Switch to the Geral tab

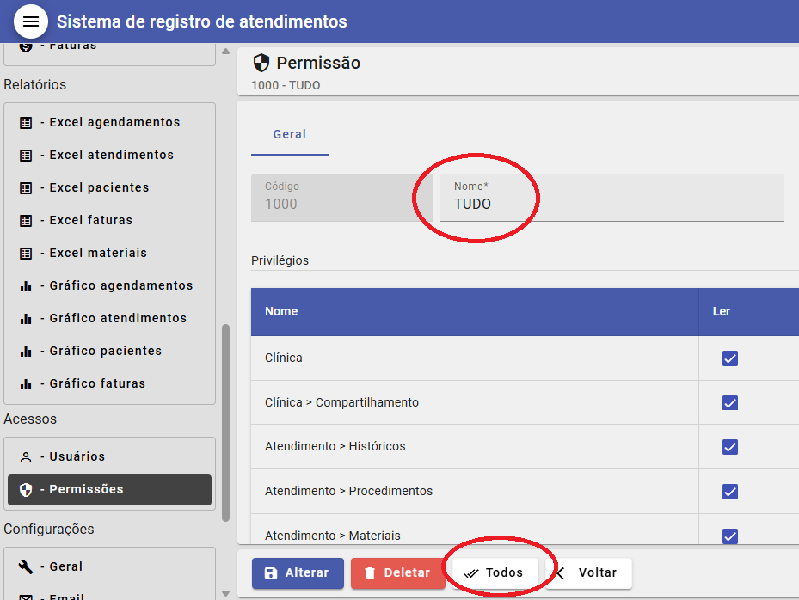coord(290,135)
